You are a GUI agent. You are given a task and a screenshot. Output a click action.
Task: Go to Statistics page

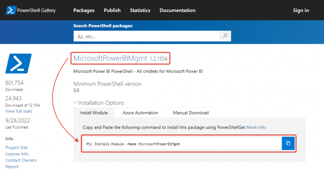pyautogui.click(x=140, y=10)
